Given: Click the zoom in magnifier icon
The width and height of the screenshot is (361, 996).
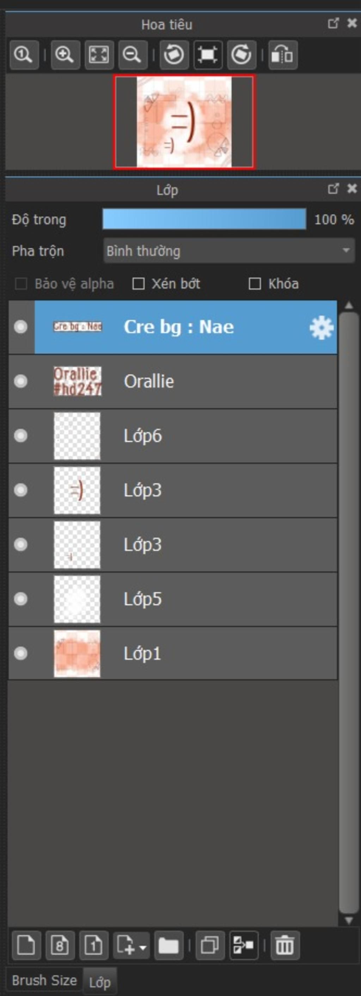Looking at the screenshot, I should pyautogui.click(x=65, y=54).
